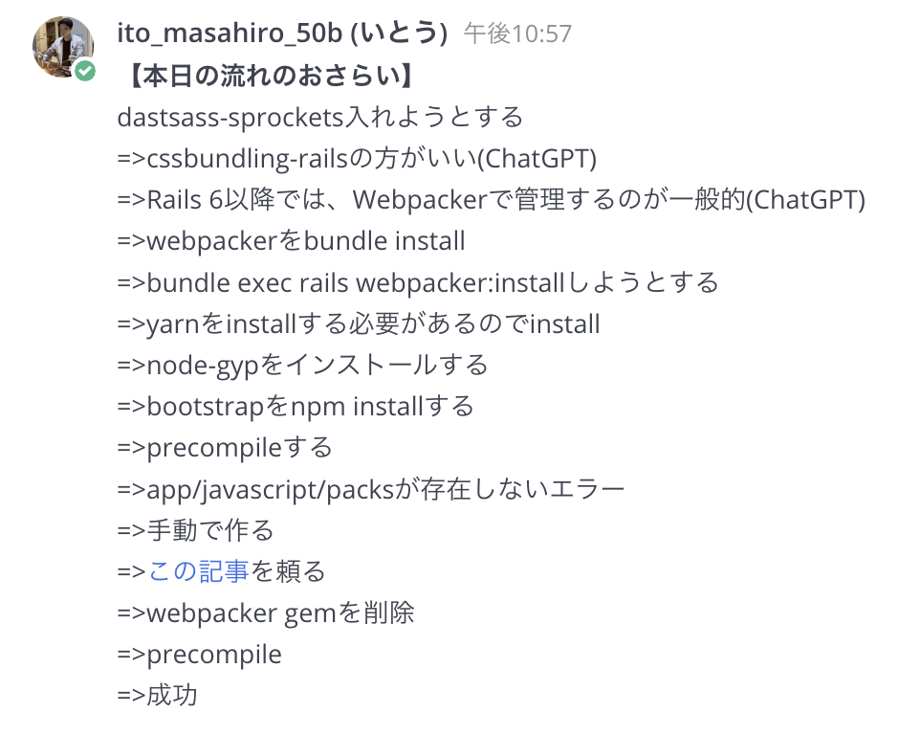Click the node-gypをインストールする line

[302, 366]
